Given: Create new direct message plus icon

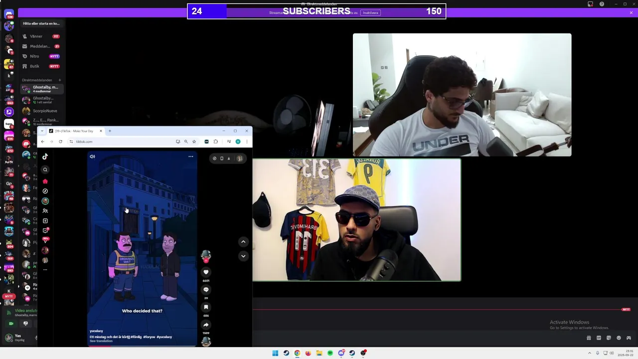Looking at the screenshot, I should [59, 80].
